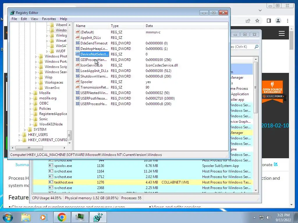Expand the Windows Phot... key
The image size is (298, 223).
pyautogui.click(x=36, y=57)
